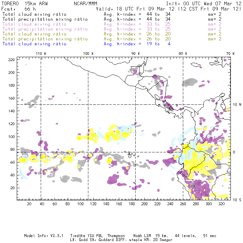The width and height of the screenshot is (243, 243).
Task: Click the '100' tick label on vertical axis
Action: pyautogui.click(x=11, y=137)
